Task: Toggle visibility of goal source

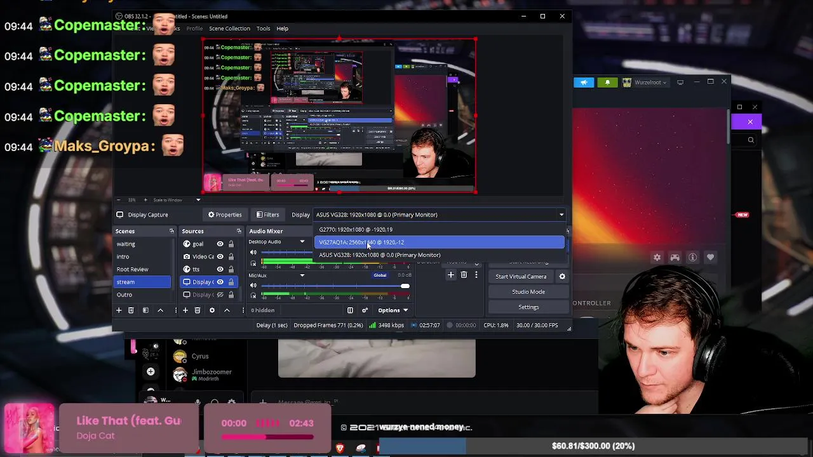Action: click(x=220, y=244)
